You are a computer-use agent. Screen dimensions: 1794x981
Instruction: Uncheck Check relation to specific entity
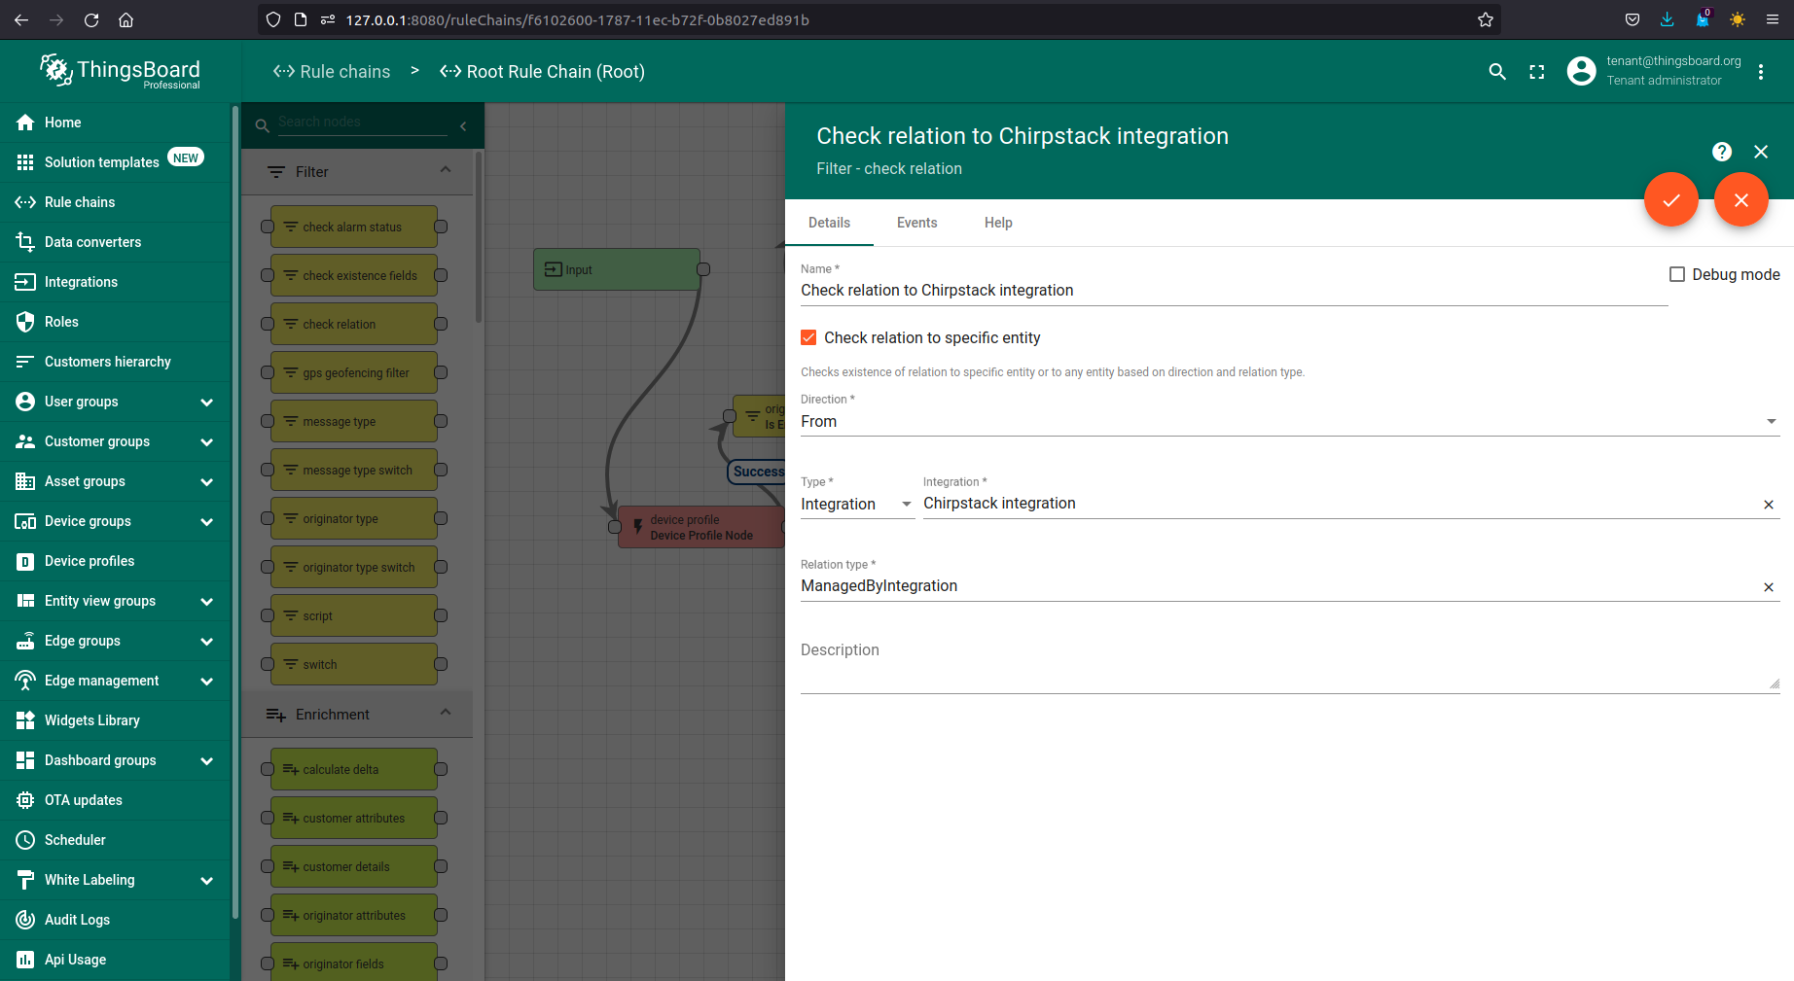[808, 337]
